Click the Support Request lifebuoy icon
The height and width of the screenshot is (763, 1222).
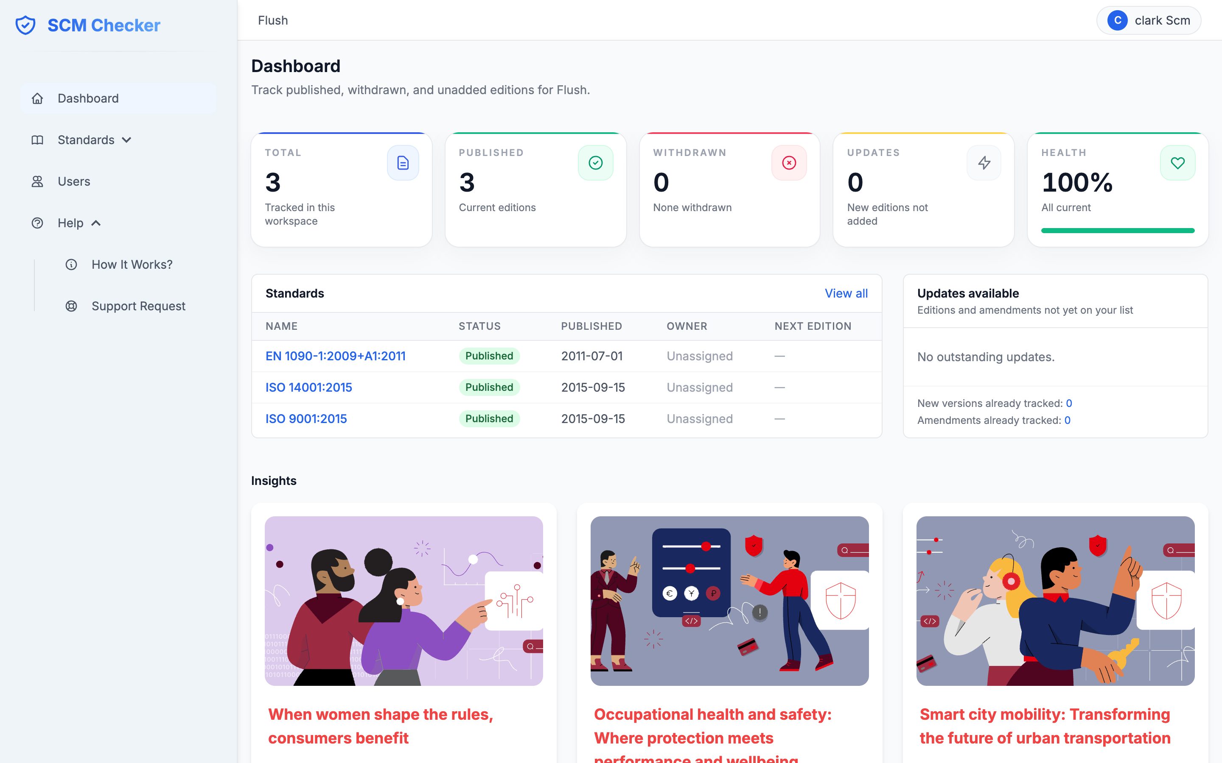point(71,306)
